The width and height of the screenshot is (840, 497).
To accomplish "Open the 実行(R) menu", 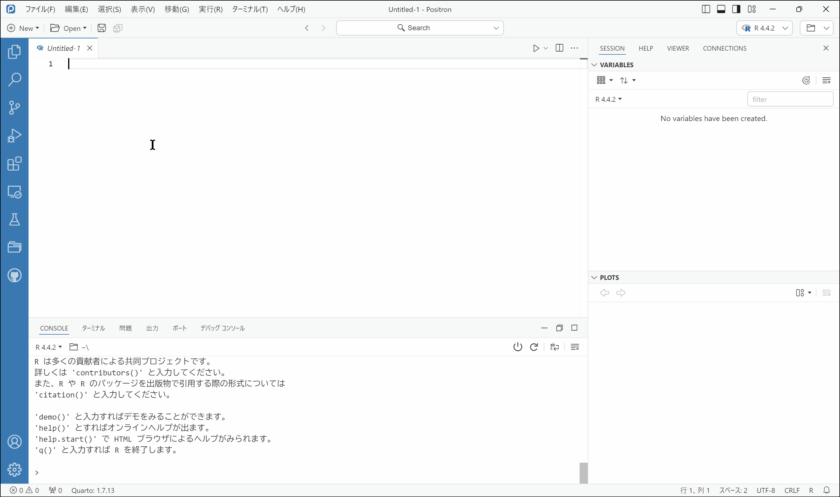I will tap(211, 9).
